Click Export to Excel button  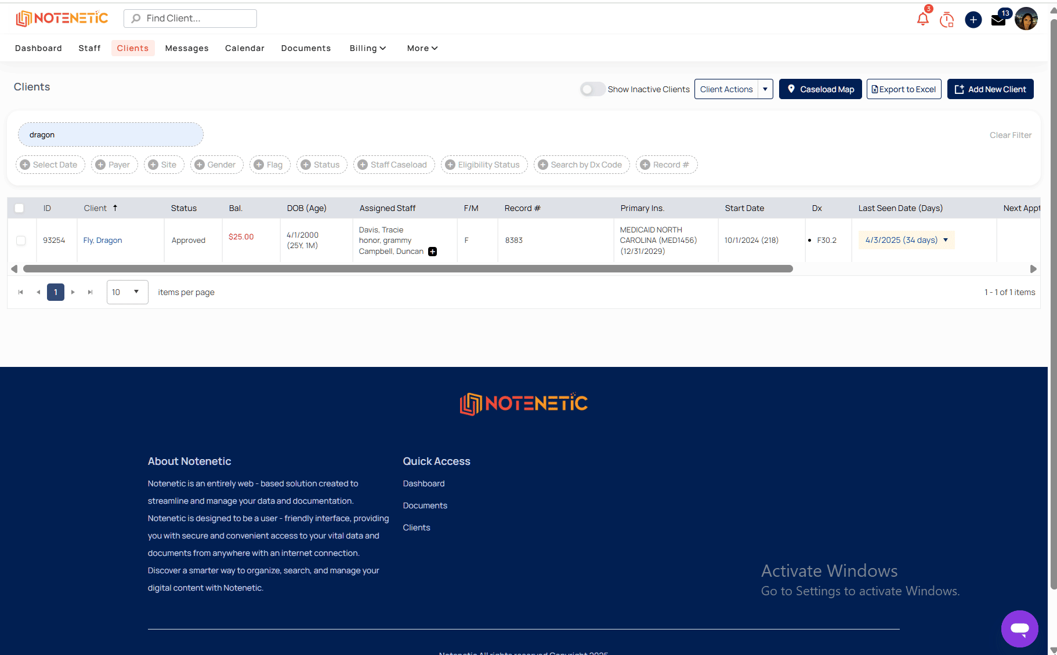point(904,89)
